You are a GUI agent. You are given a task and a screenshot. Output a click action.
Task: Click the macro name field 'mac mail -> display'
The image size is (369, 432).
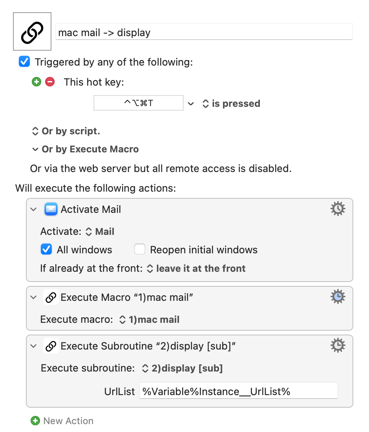coord(204,32)
